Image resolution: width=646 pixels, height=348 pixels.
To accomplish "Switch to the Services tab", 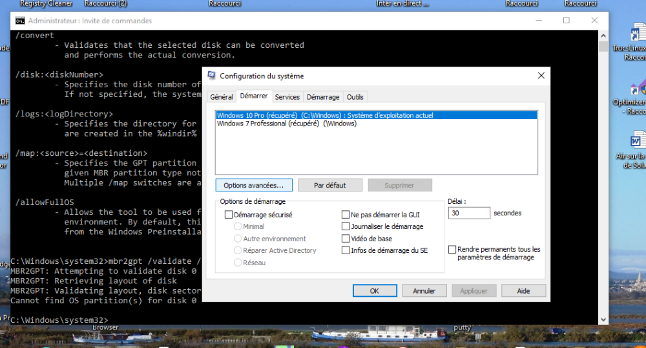I will tap(287, 97).
